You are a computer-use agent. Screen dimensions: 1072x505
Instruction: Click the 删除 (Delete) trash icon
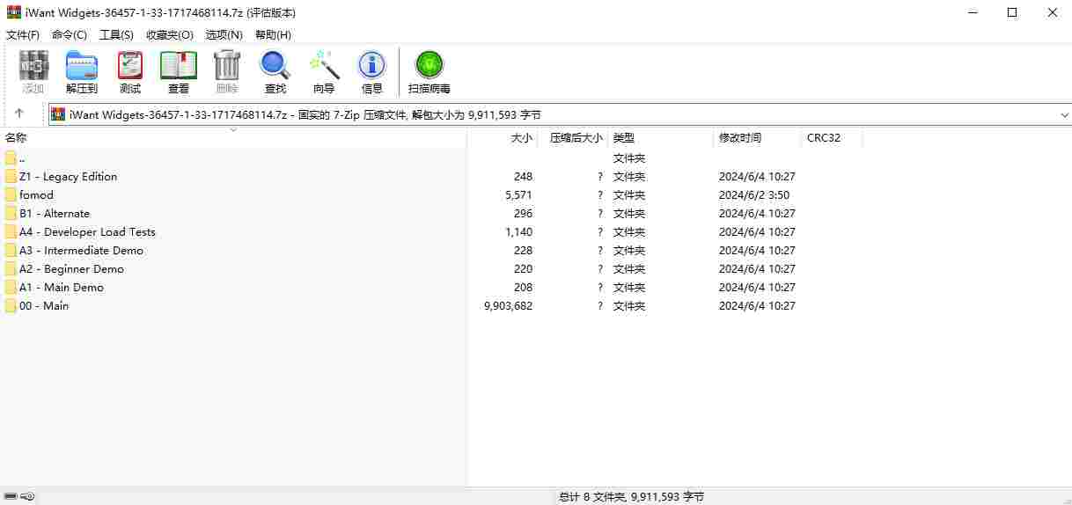click(x=227, y=66)
